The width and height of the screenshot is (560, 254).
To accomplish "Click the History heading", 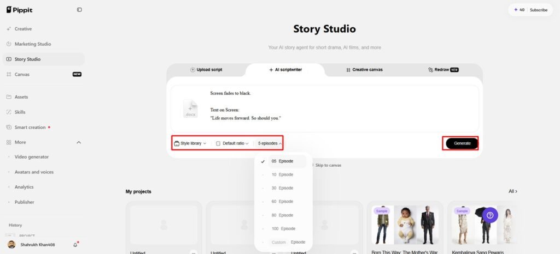I will click(15, 225).
